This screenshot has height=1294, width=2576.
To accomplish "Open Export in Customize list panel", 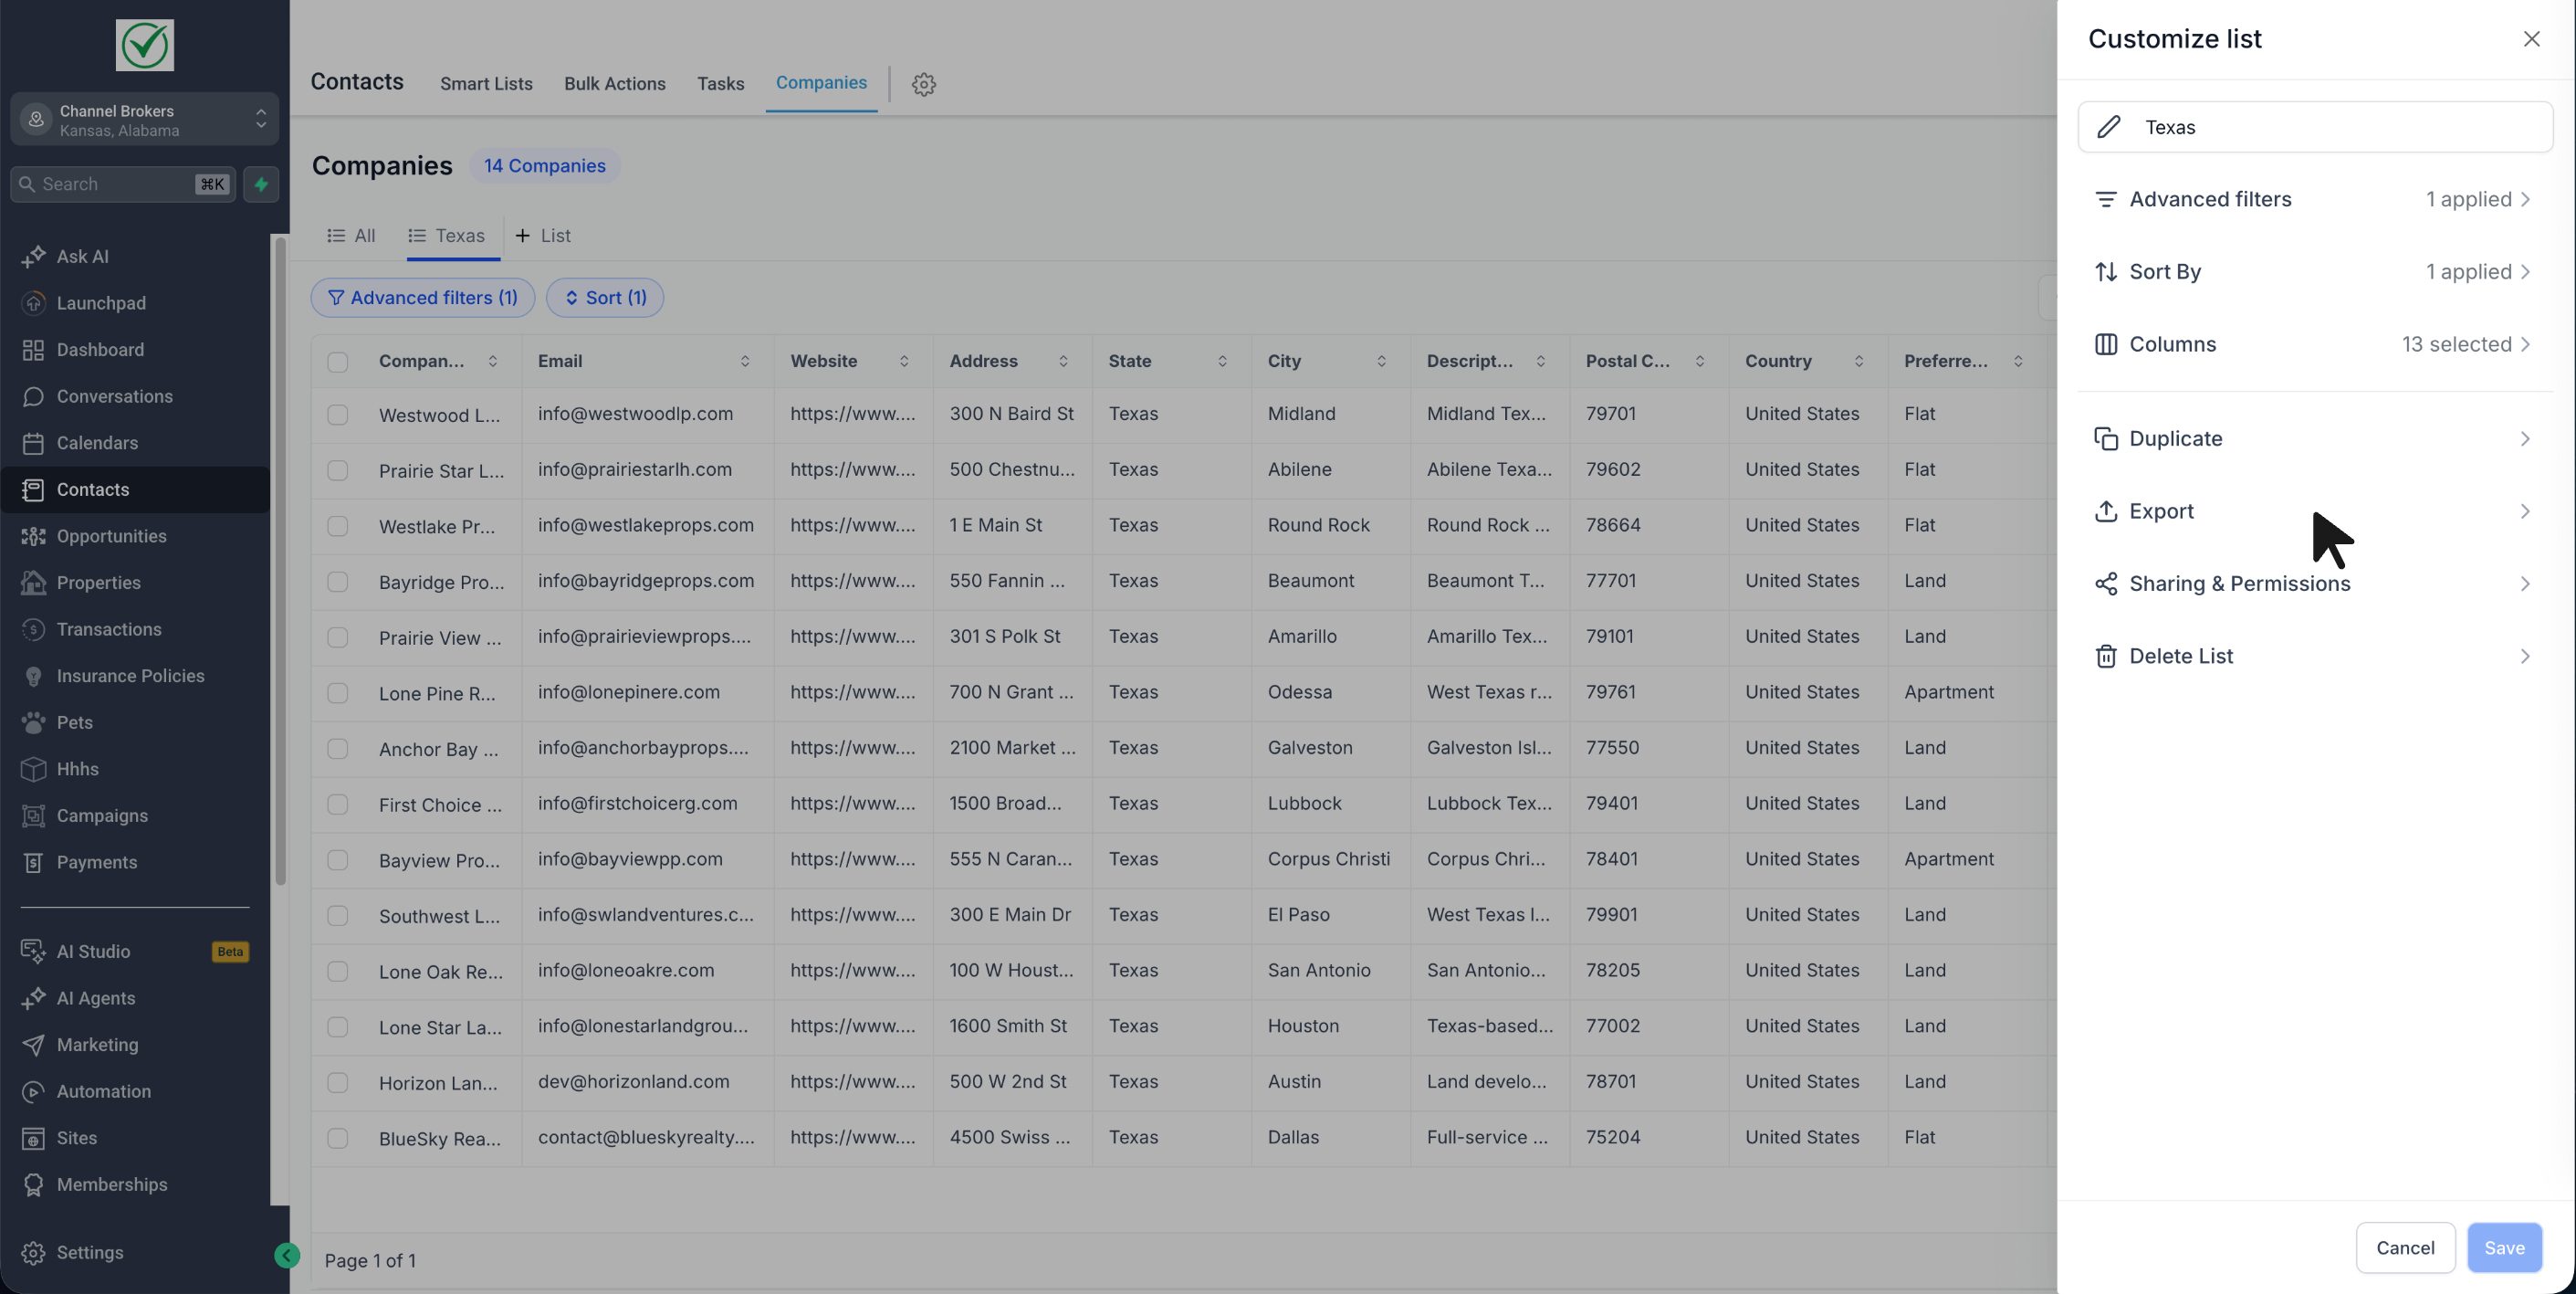I will 2314,511.
